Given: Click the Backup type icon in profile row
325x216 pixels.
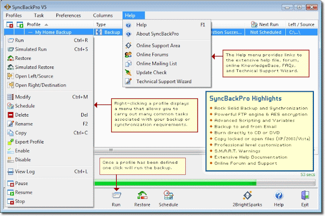Looking at the screenshot, I should pos(99,32).
